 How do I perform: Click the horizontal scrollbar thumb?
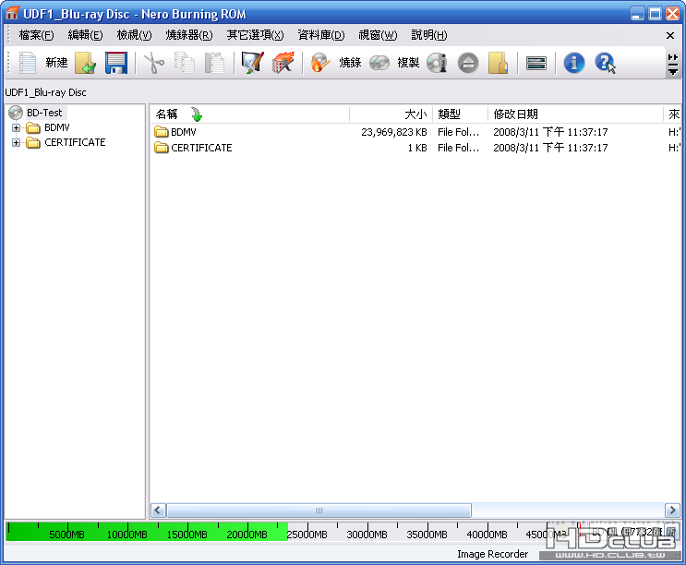point(319,511)
